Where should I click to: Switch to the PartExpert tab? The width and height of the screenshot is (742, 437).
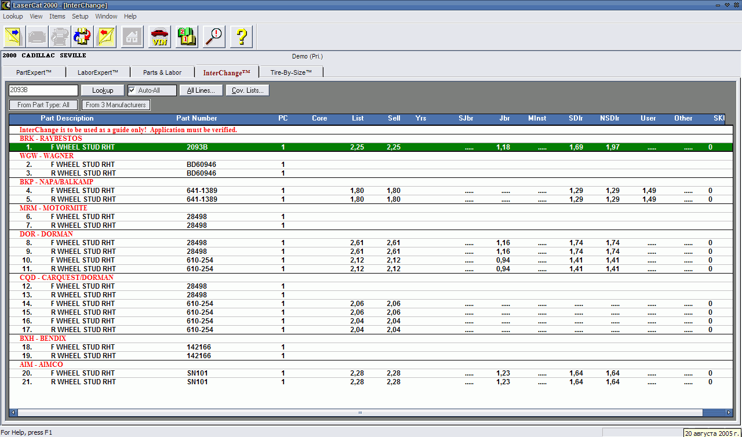click(34, 72)
